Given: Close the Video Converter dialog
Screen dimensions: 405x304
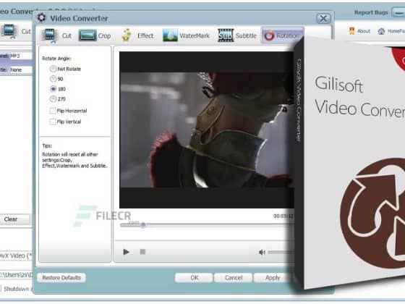Looking at the screenshot, I should [323, 18].
